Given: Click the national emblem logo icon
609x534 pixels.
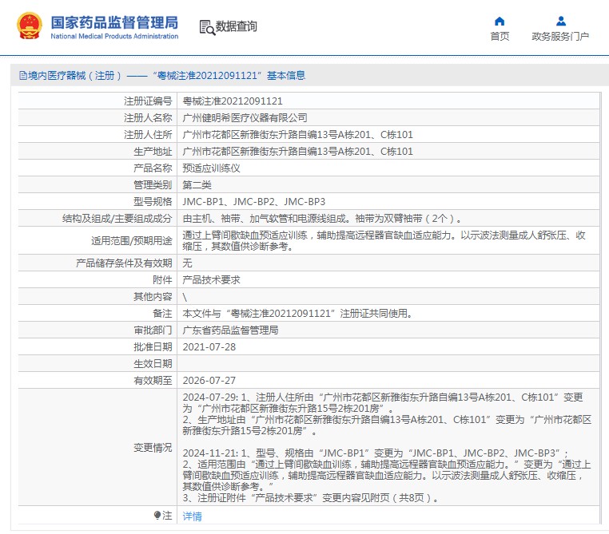Looking at the screenshot, I should [x=30, y=26].
